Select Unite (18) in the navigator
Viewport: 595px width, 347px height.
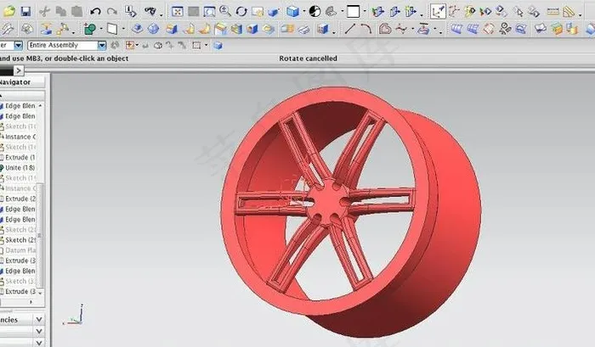pos(20,168)
